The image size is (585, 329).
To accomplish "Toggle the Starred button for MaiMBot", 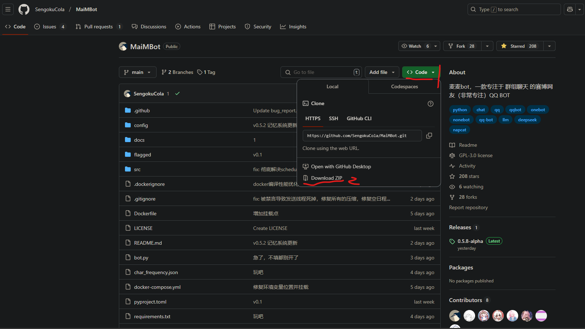I will coord(520,46).
